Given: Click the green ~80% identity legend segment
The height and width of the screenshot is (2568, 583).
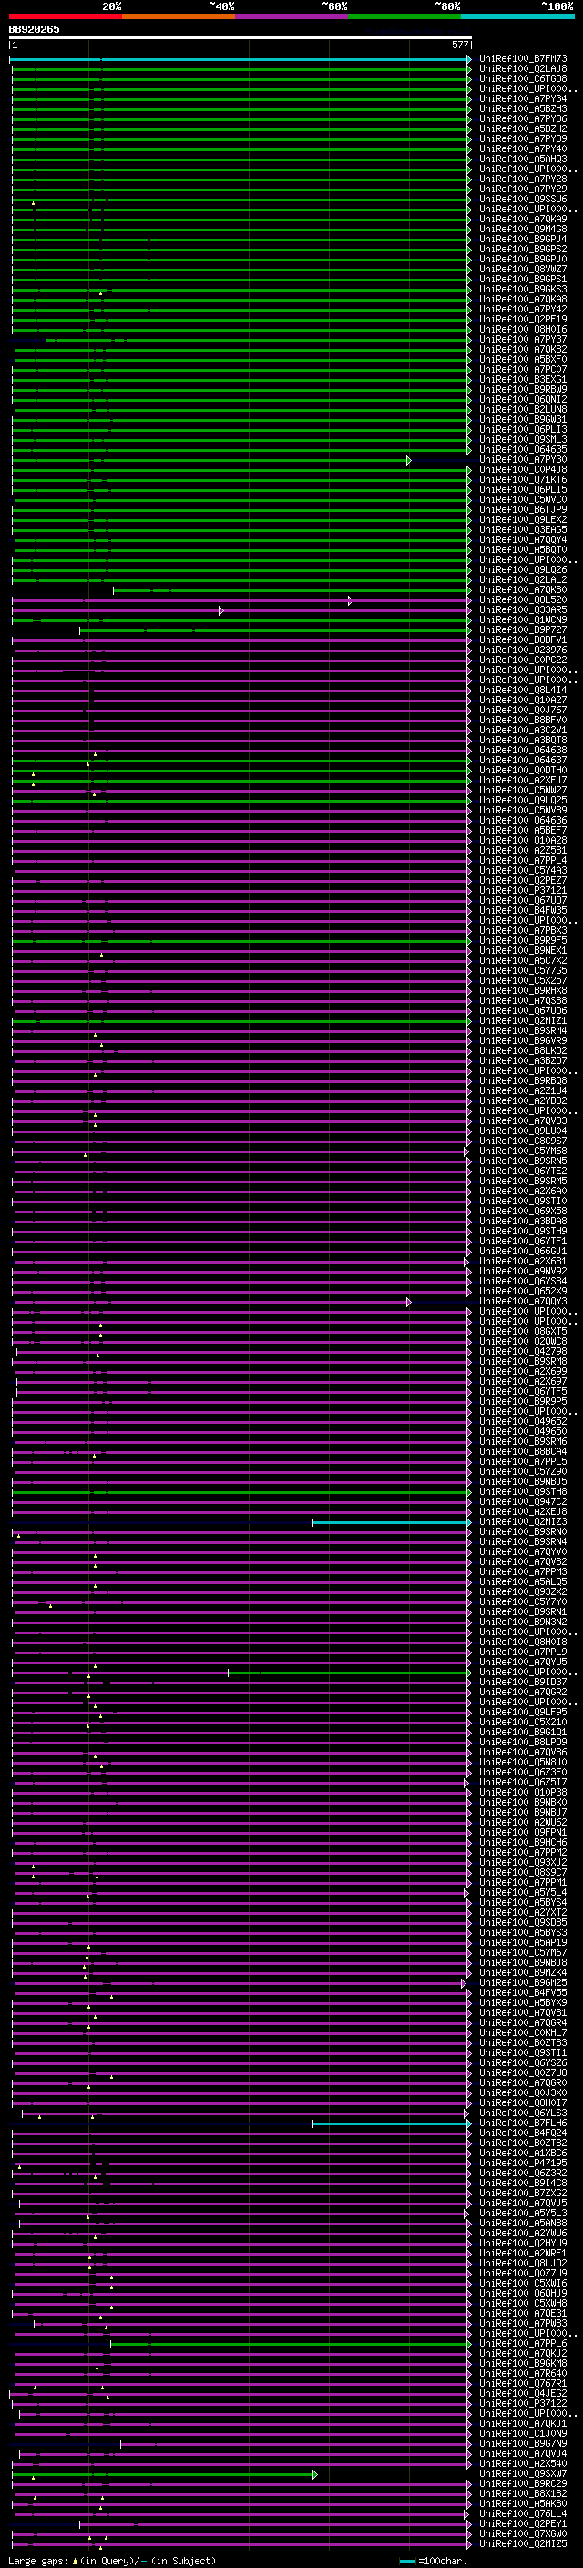Looking at the screenshot, I should [x=404, y=16].
